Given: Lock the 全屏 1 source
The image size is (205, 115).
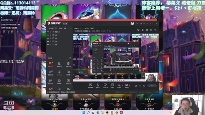Looking at the screenshot, I should (50, 44).
